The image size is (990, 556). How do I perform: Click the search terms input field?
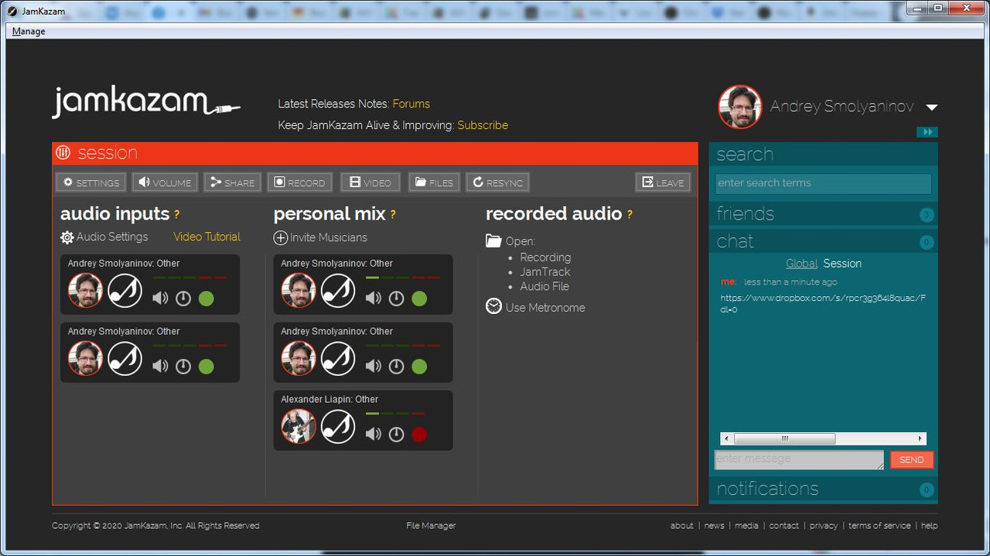(x=824, y=183)
